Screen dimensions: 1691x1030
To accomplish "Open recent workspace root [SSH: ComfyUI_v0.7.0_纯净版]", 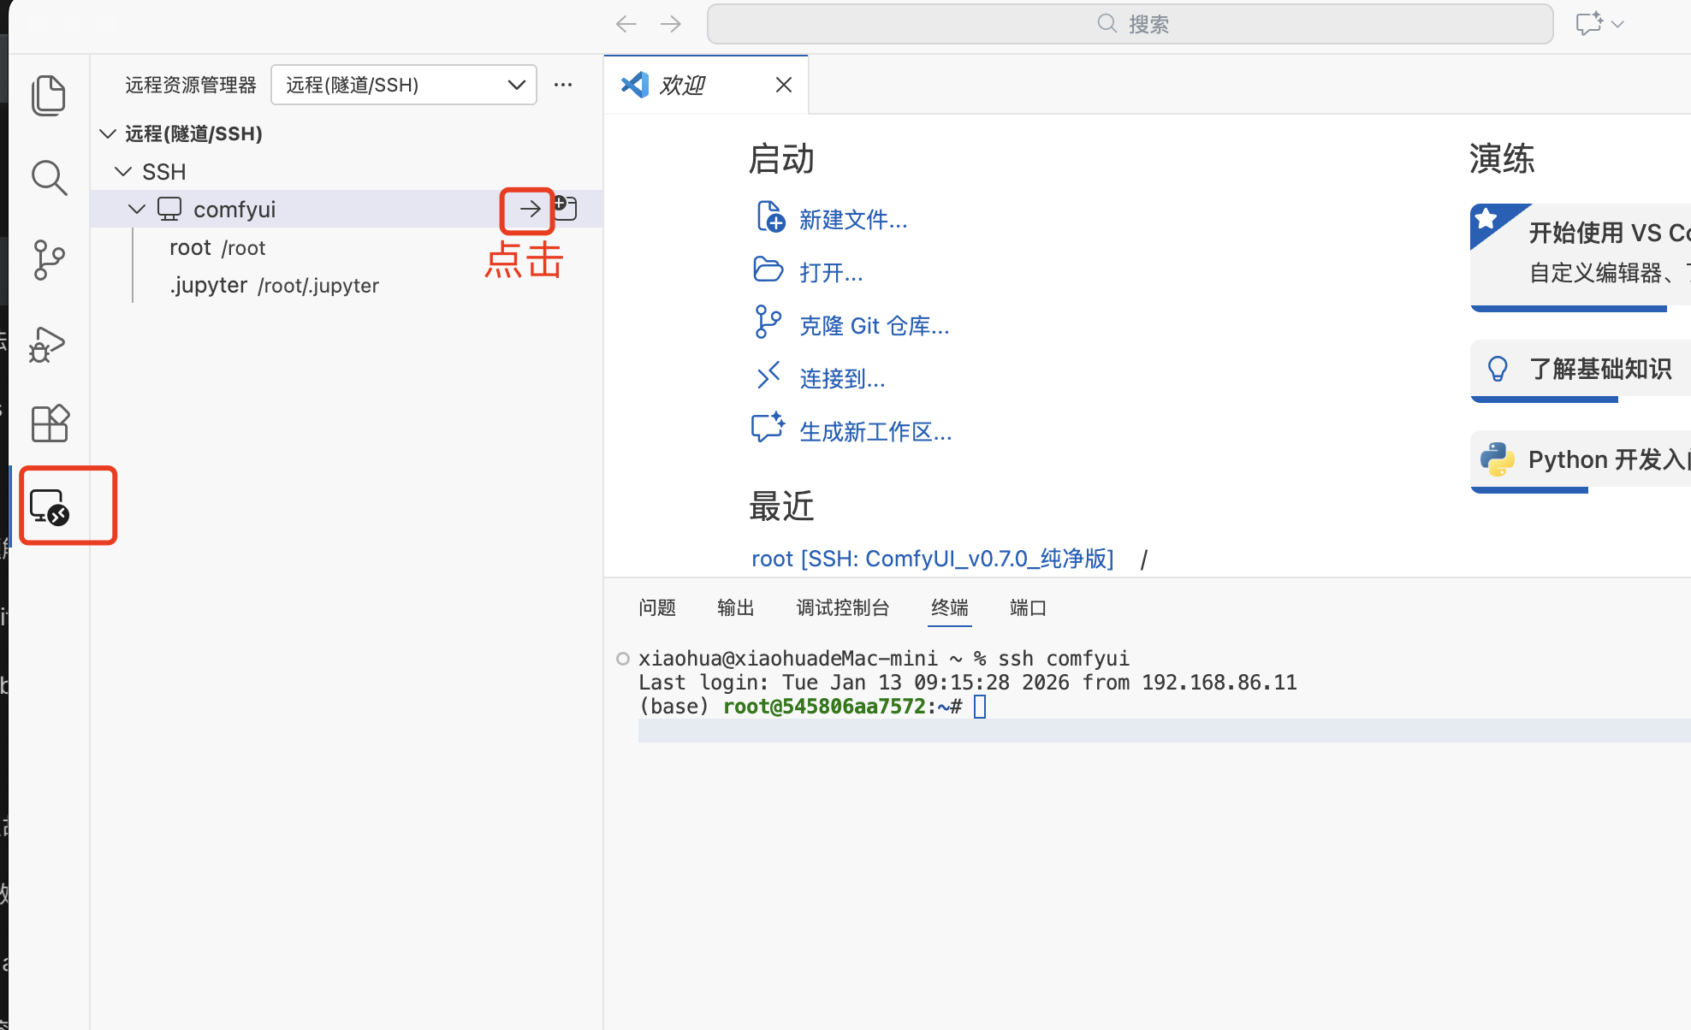I will [x=932, y=558].
